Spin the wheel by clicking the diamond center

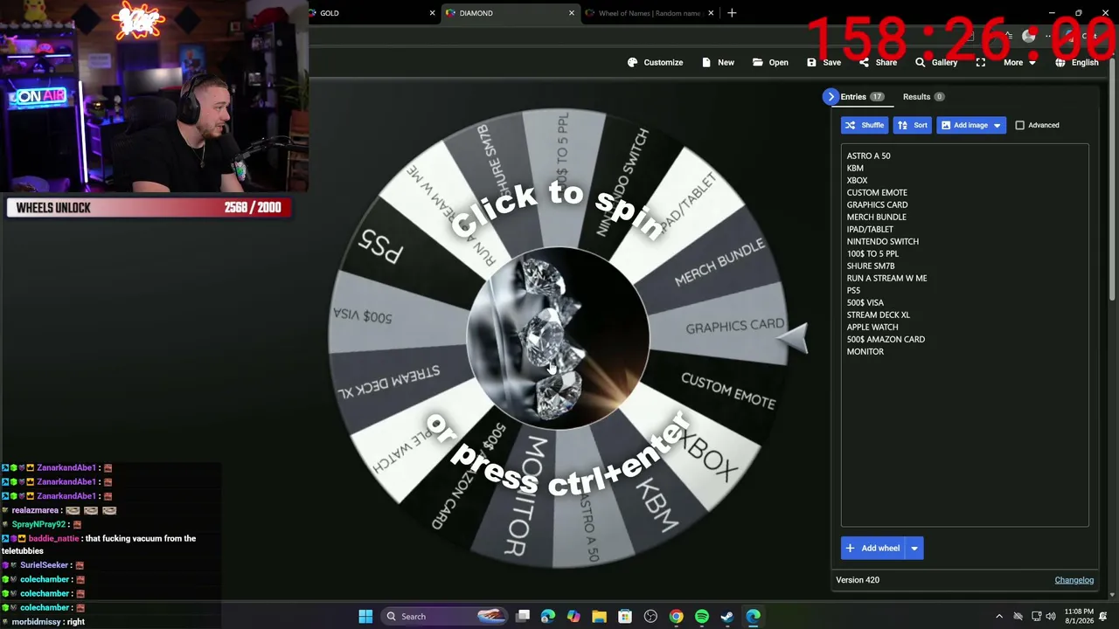pyautogui.click(x=558, y=339)
